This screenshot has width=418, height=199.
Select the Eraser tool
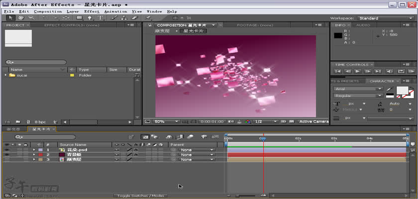pos(133,18)
